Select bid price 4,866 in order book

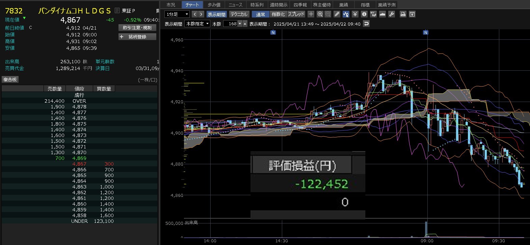[79, 170]
